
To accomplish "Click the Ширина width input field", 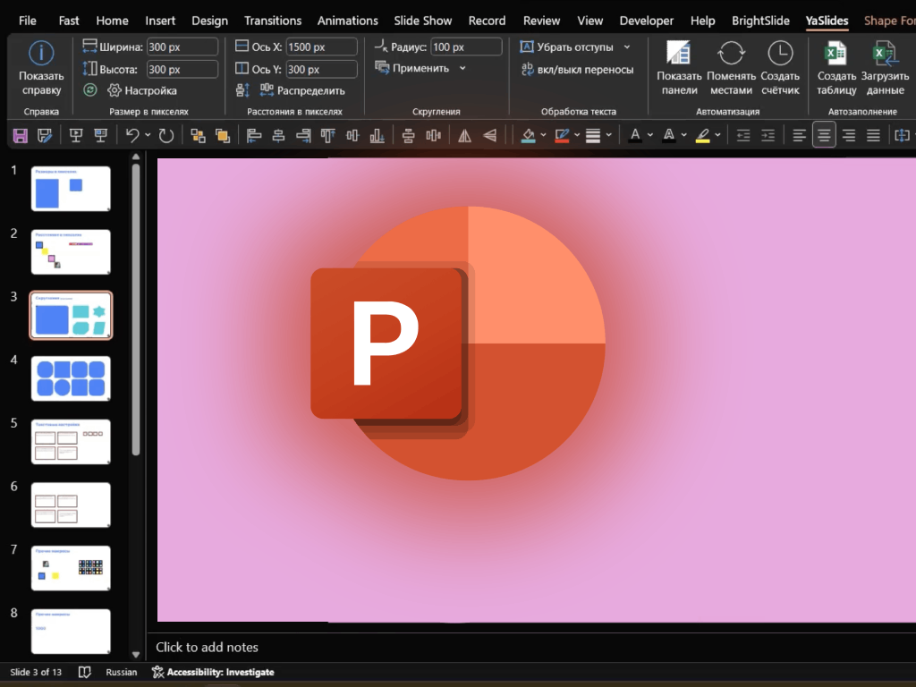I will [182, 47].
